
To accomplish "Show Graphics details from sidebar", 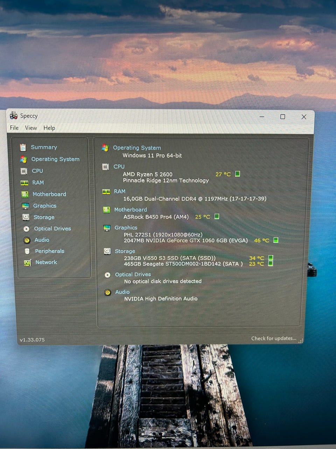I will tap(45, 206).
